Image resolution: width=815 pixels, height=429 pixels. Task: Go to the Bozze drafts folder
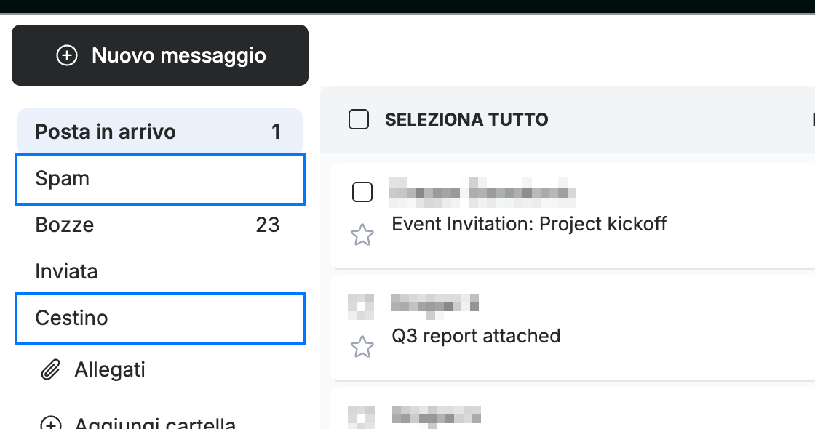[x=160, y=225]
